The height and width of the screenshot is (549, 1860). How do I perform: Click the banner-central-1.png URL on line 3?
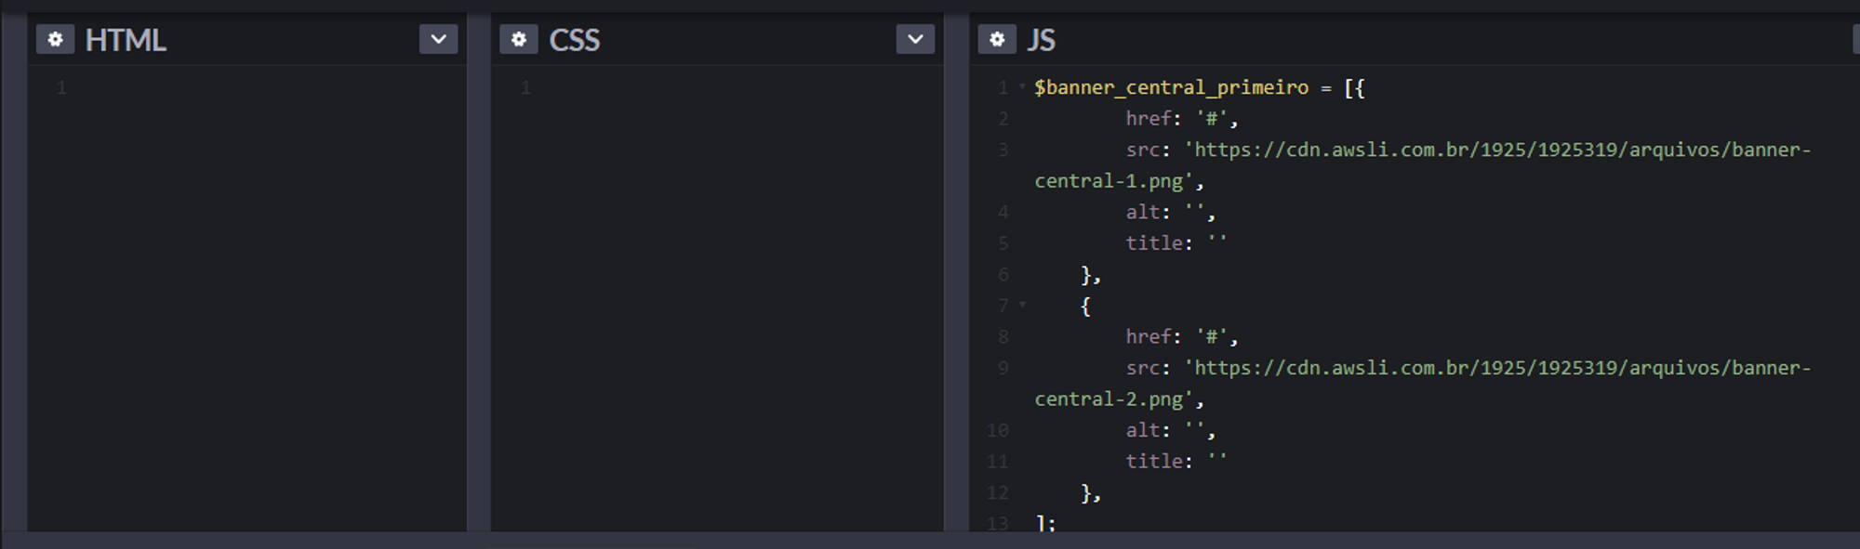tap(1497, 150)
